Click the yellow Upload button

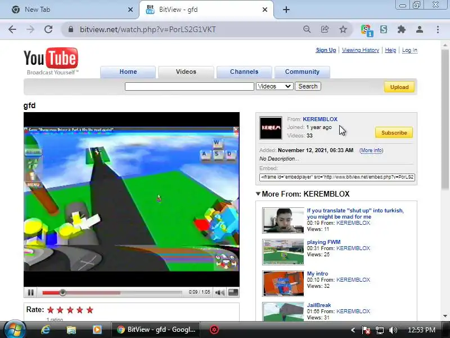[399, 87]
